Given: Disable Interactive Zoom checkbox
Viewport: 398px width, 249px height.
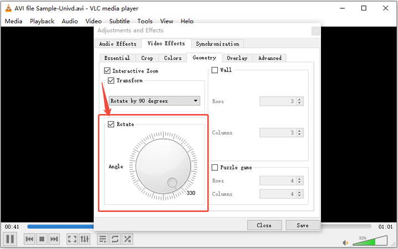Looking at the screenshot, I should (108, 70).
